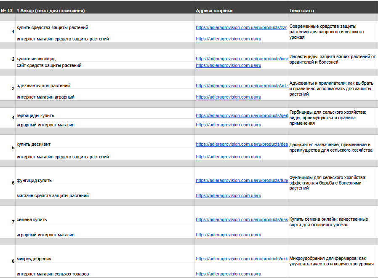Open the herbicide products link in row 4

(242, 116)
